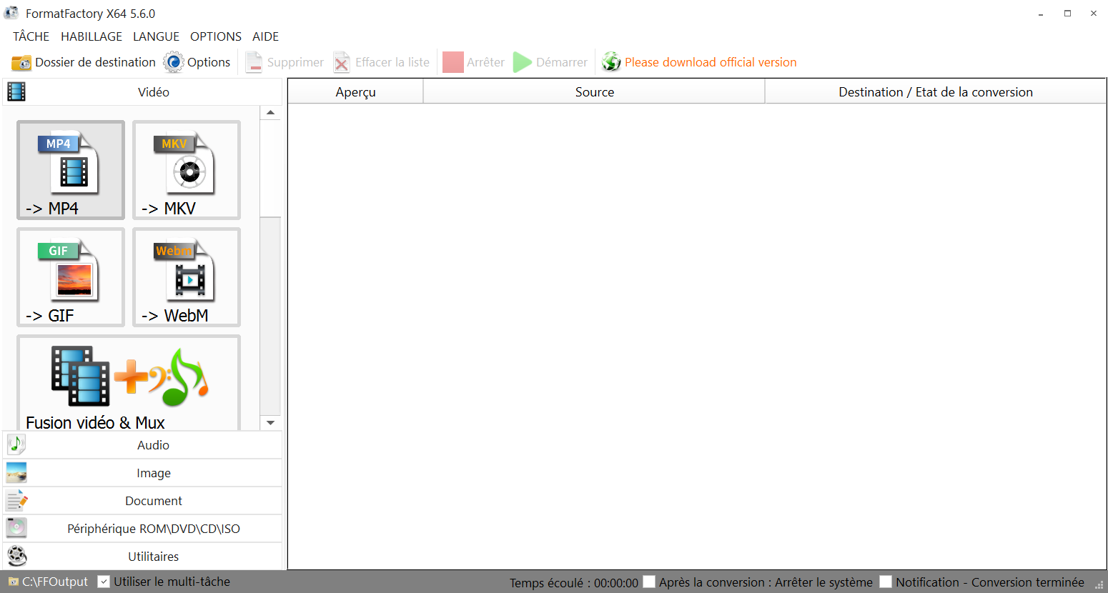Select the MP4 conversion icon
This screenshot has width=1108, height=593.
pos(71,169)
